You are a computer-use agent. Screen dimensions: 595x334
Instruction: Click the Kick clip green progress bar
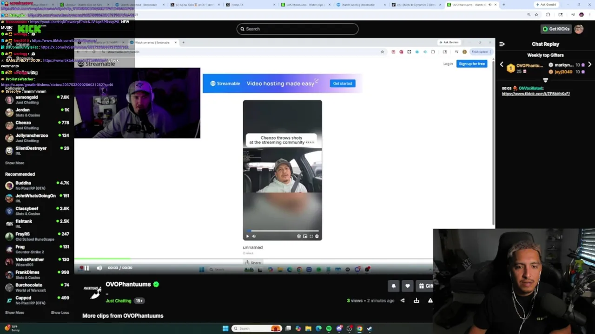pos(102,259)
